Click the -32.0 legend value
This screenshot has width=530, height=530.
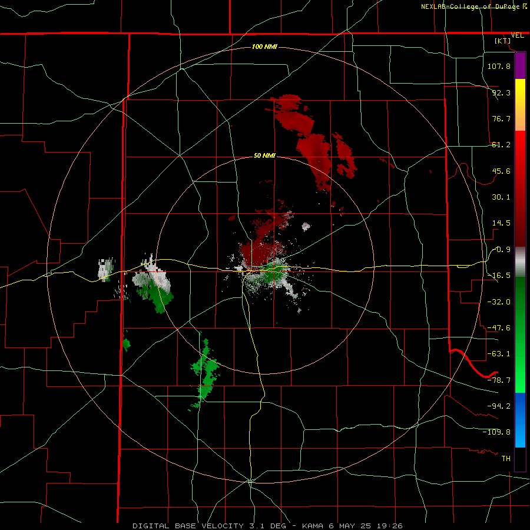[499, 302]
